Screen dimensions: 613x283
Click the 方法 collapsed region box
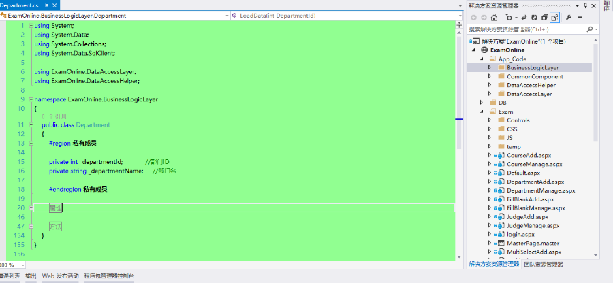pyautogui.click(x=56, y=227)
